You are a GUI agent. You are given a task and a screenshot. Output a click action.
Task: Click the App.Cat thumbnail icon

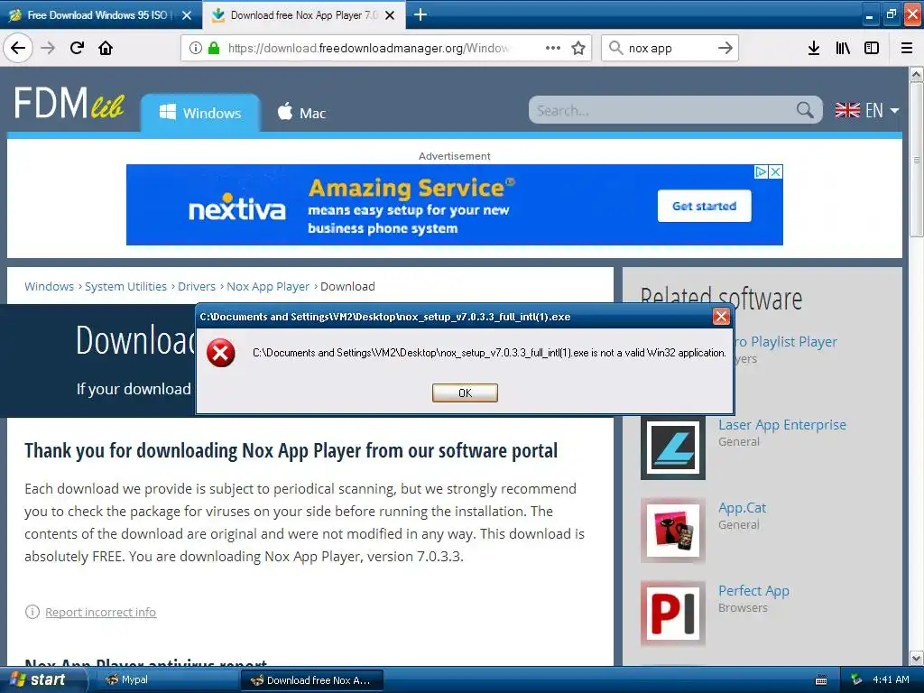673,531
